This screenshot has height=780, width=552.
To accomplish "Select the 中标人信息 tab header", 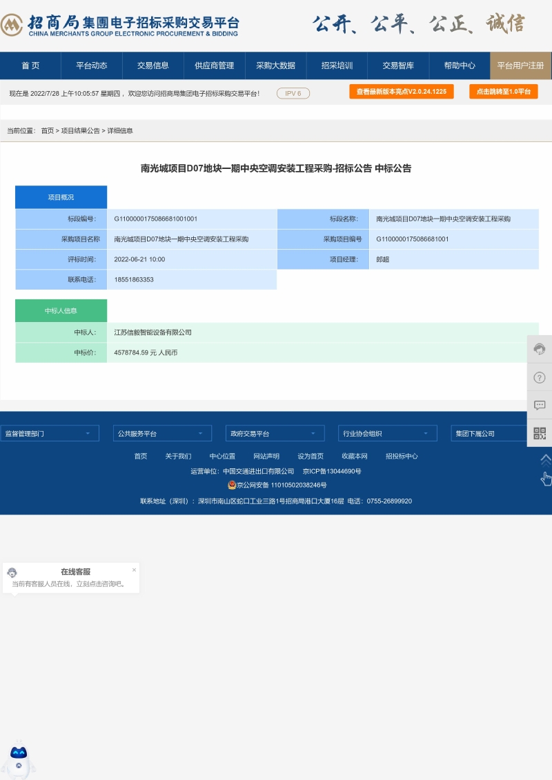I will point(61,311).
